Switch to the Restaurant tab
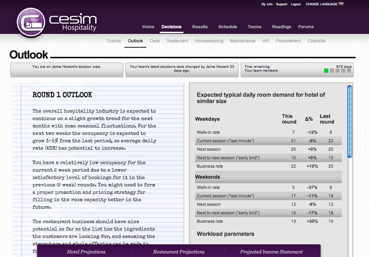 pos(177,41)
